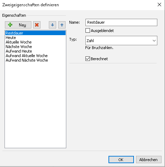Expand Typ combo box chevron arrow
Image resolution: width=165 pixels, height=167 pixels.
[154, 41]
